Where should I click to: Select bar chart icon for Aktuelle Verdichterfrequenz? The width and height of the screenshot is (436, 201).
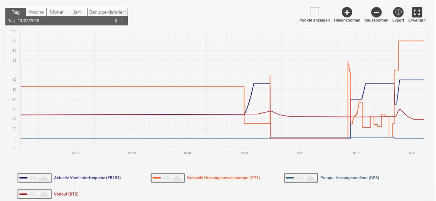point(33,177)
